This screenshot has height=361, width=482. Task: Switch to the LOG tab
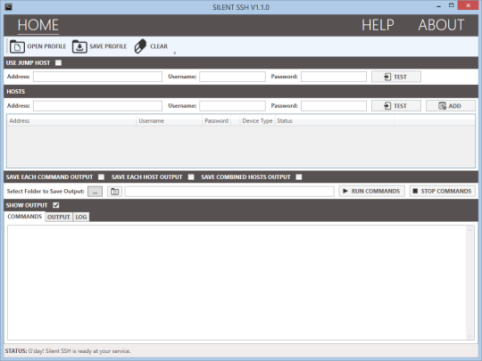pyautogui.click(x=81, y=217)
